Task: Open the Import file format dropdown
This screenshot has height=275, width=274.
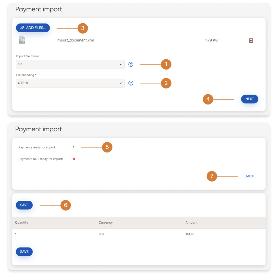Action: click(x=70, y=64)
